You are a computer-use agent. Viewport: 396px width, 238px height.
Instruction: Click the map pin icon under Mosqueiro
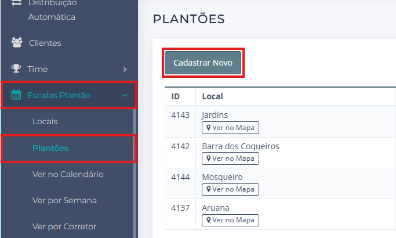click(x=208, y=189)
